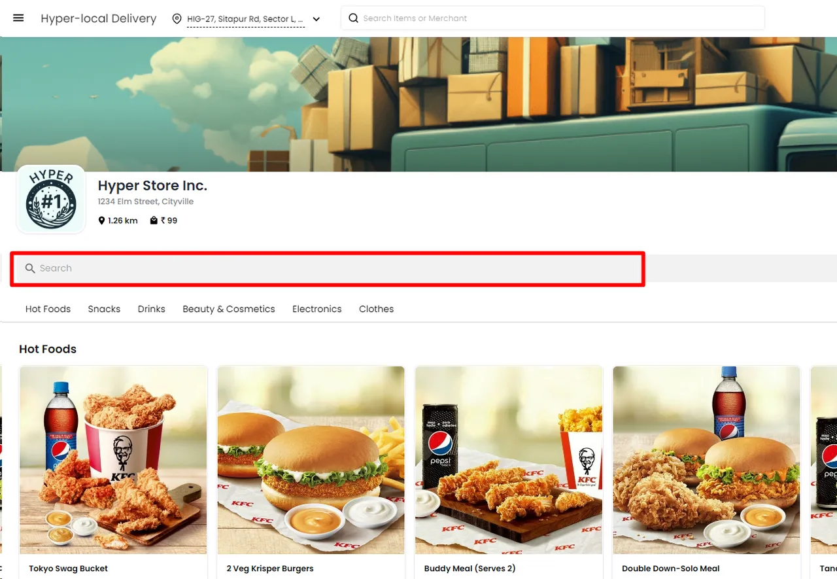837x579 pixels.
Task: Open the Double Down-Solo Meal image
Action: pos(706,461)
